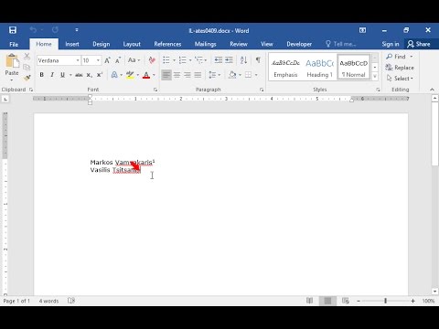439x329 pixels.
Task: Click the Tell me search box
Action: [x=341, y=44]
